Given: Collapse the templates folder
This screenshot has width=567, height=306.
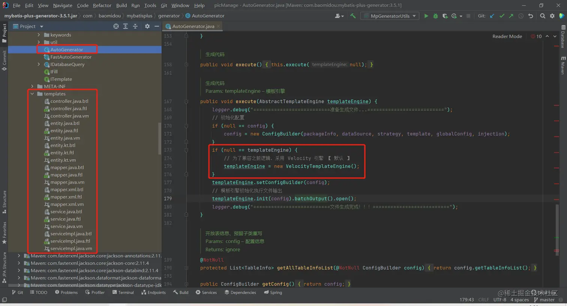Looking at the screenshot, I should click(32, 94).
